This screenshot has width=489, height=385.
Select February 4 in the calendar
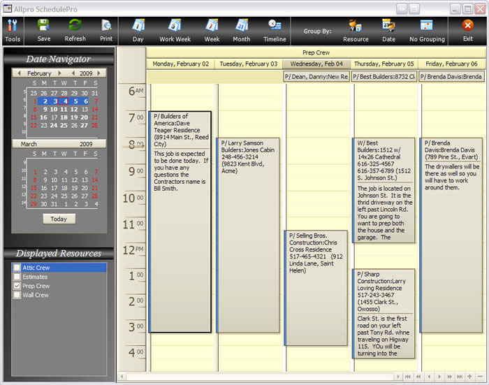click(x=65, y=101)
